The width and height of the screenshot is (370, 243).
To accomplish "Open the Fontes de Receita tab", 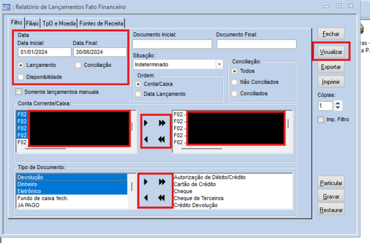I will point(101,23).
